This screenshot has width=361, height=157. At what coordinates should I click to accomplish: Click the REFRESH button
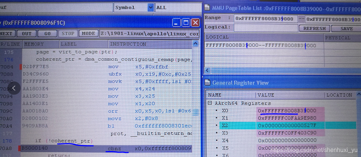[314, 28]
